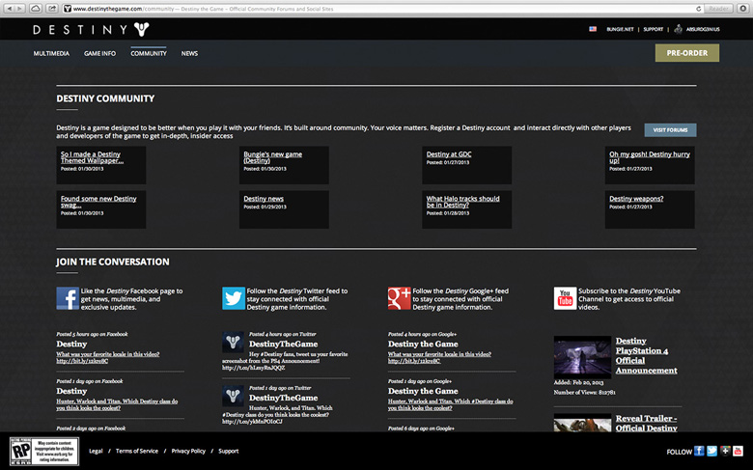
Task: Click the footer Facebook follow icon
Action: [699, 451]
